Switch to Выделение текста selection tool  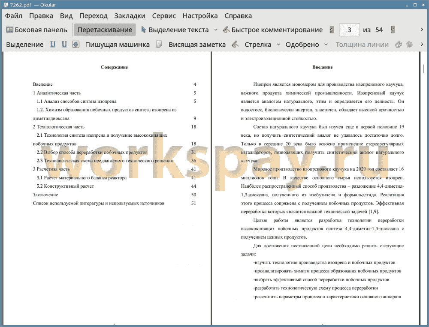pyautogui.click(x=175, y=30)
